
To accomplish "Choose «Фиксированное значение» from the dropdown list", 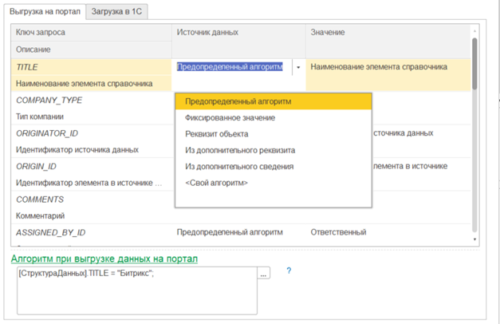I will [230, 117].
